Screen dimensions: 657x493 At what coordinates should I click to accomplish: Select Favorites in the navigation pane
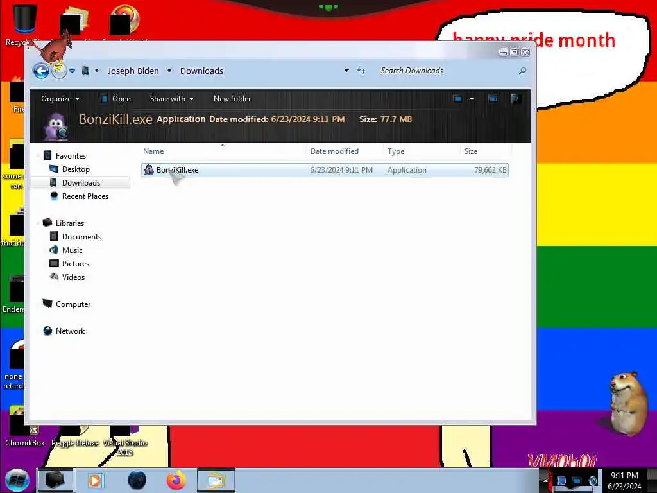(x=71, y=155)
